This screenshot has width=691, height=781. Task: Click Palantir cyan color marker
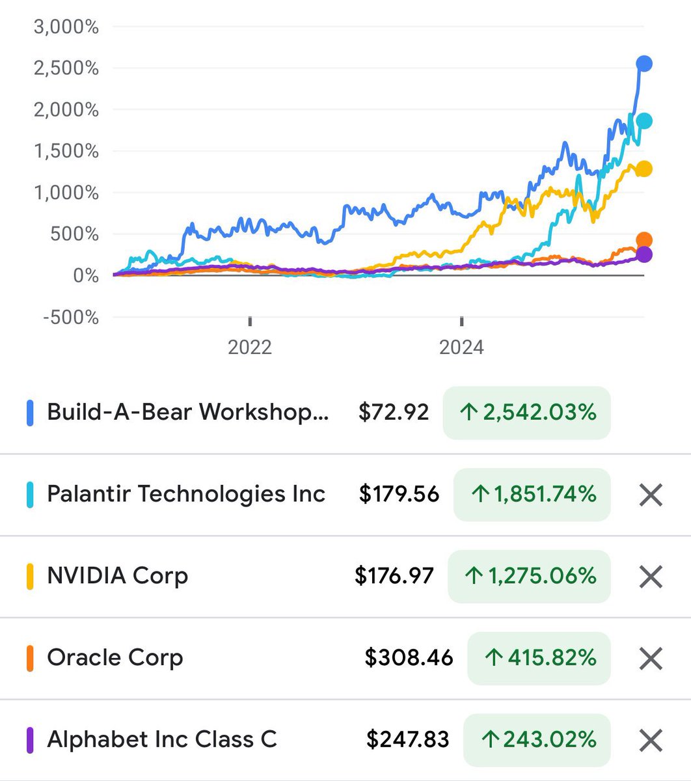(30, 495)
